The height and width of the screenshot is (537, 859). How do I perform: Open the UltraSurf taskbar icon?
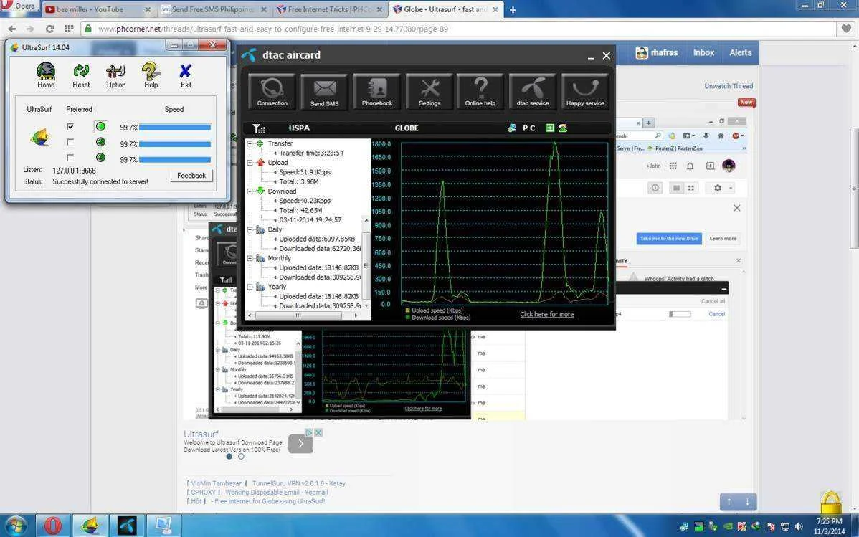pyautogui.click(x=90, y=526)
